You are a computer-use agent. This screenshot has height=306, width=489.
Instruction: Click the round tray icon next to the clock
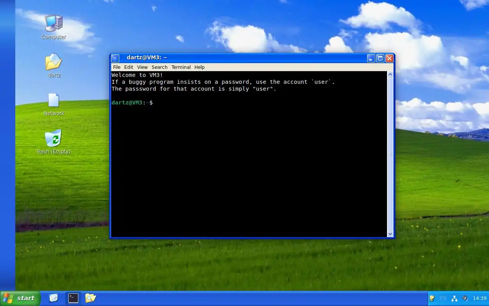(x=465, y=298)
